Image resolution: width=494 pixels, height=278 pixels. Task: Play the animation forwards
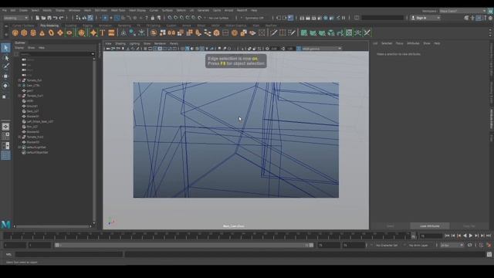(471, 236)
